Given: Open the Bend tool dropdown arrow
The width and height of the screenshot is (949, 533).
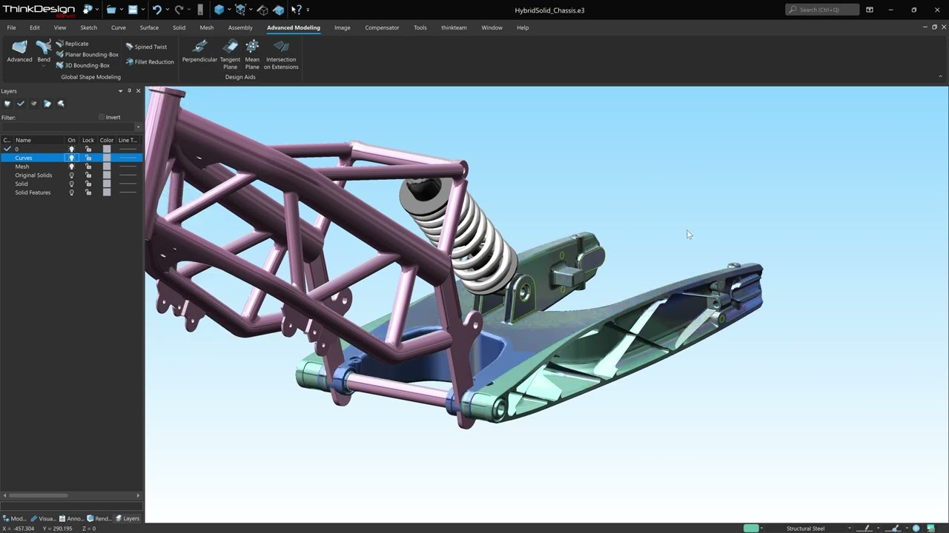Looking at the screenshot, I should 44,66.
